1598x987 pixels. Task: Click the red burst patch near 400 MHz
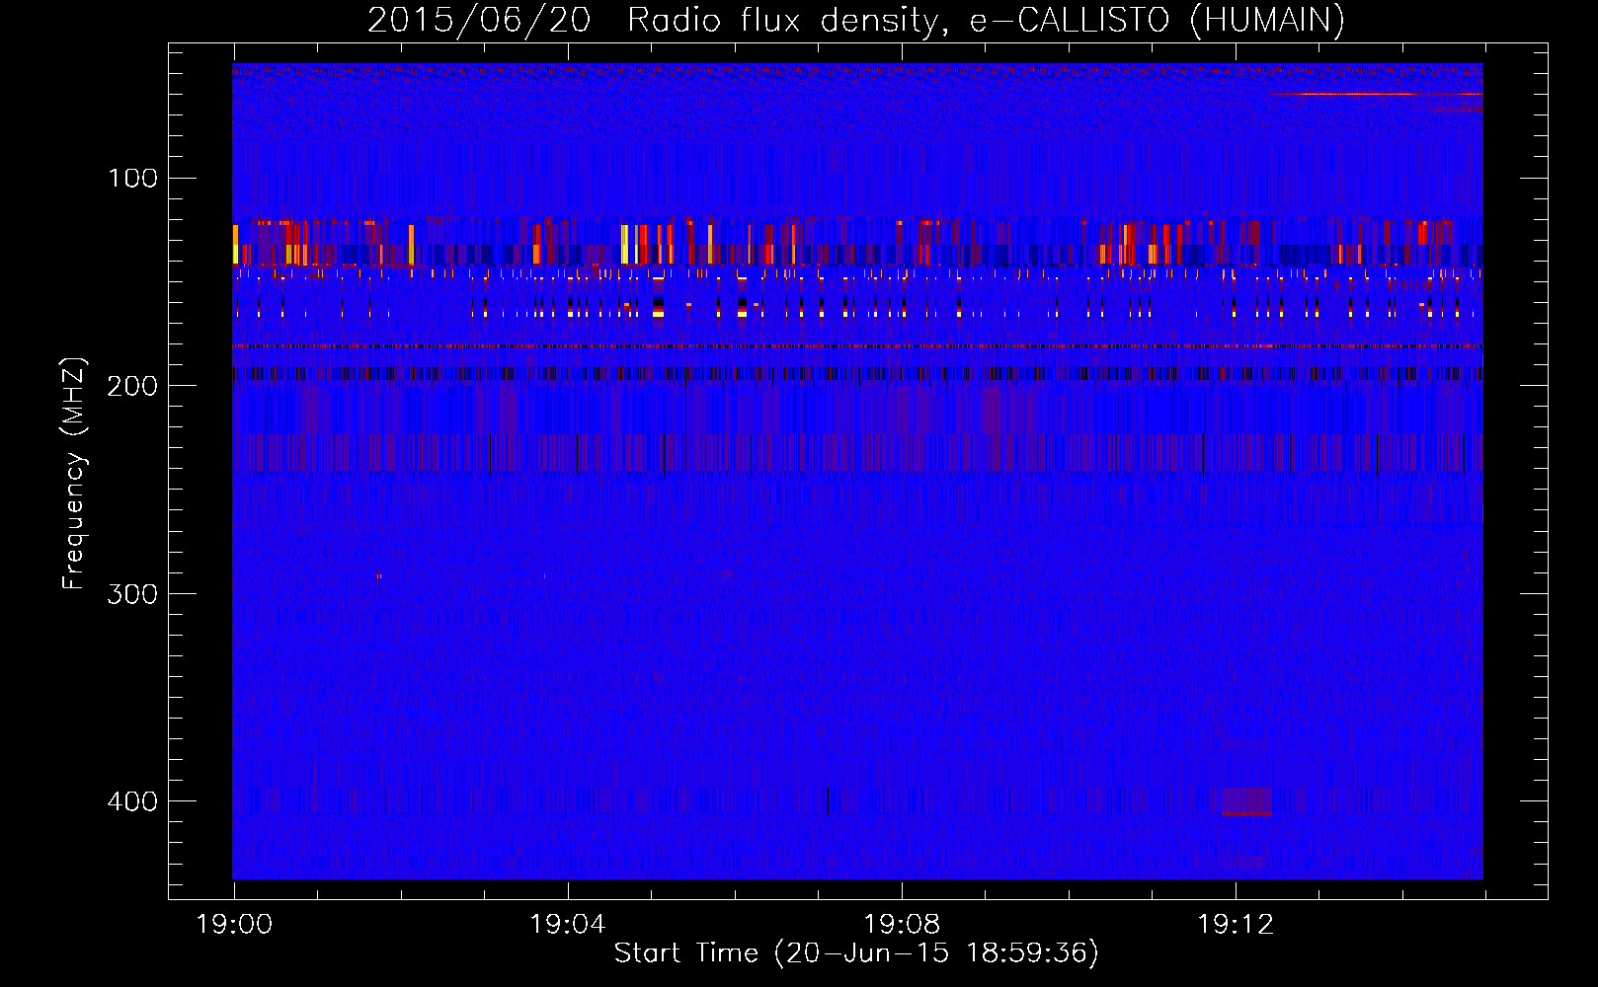(1246, 801)
